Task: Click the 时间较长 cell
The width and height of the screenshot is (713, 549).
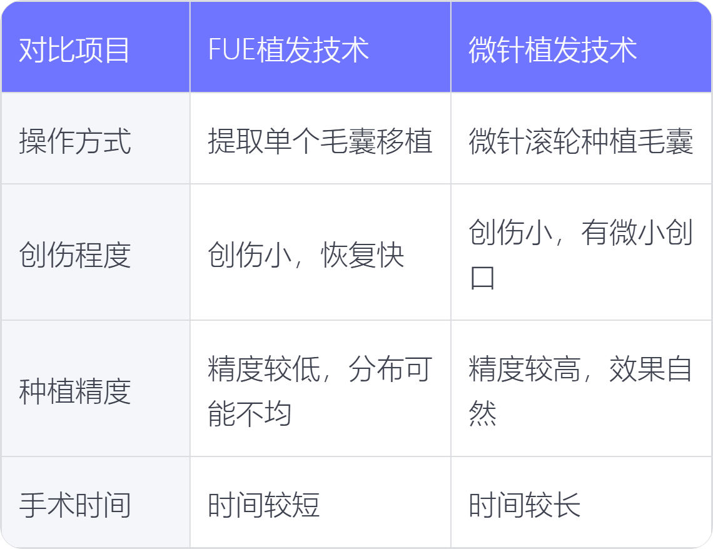Action: click(581, 502)
